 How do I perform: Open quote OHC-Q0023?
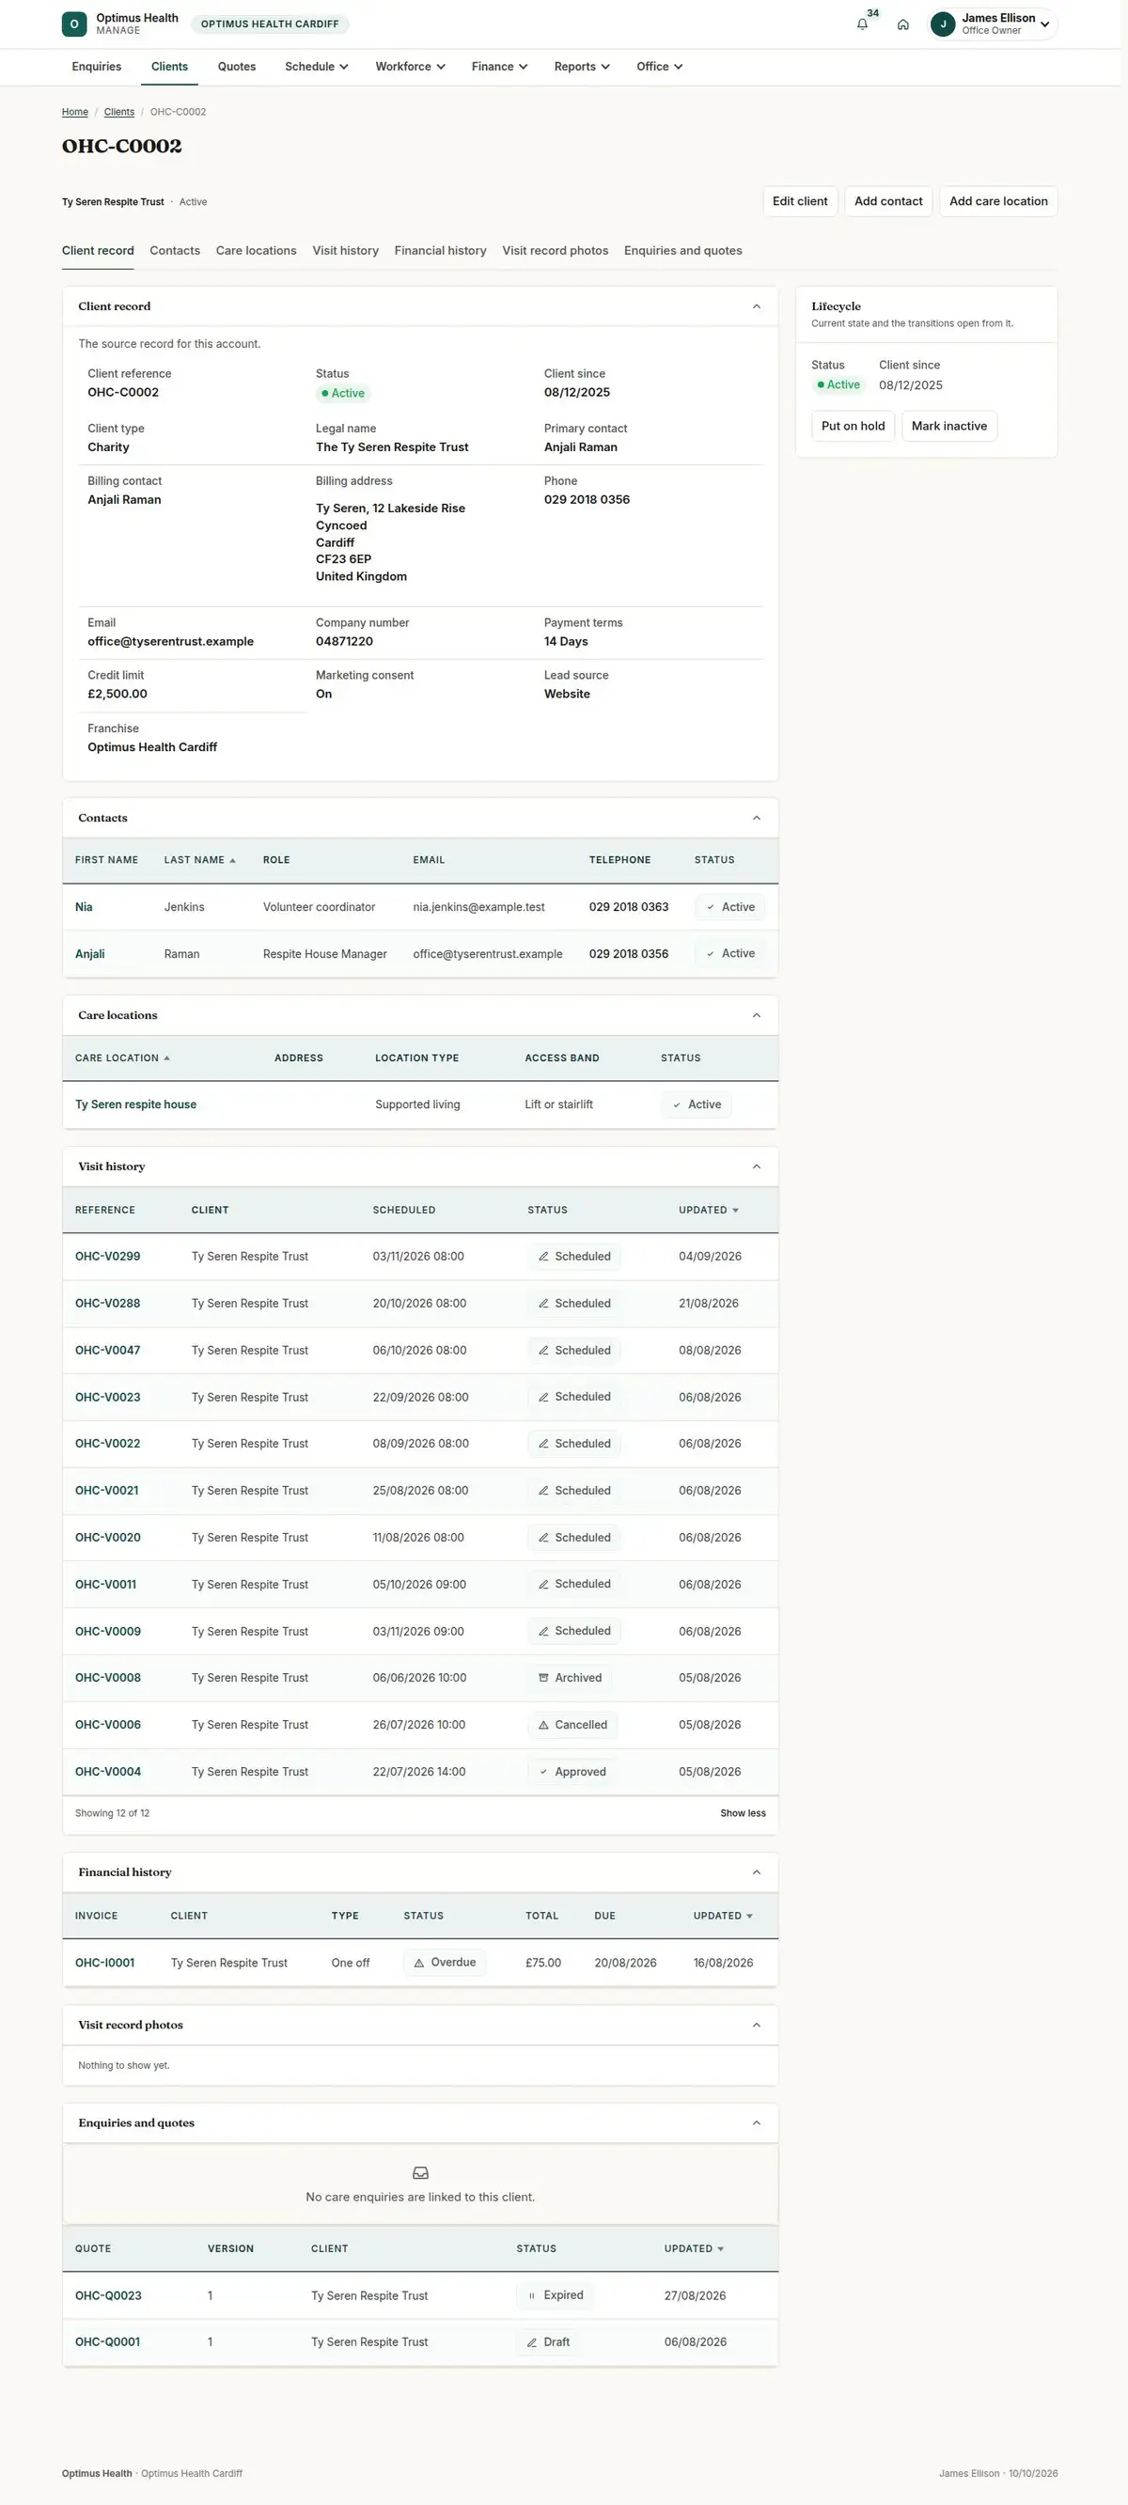108,2295
